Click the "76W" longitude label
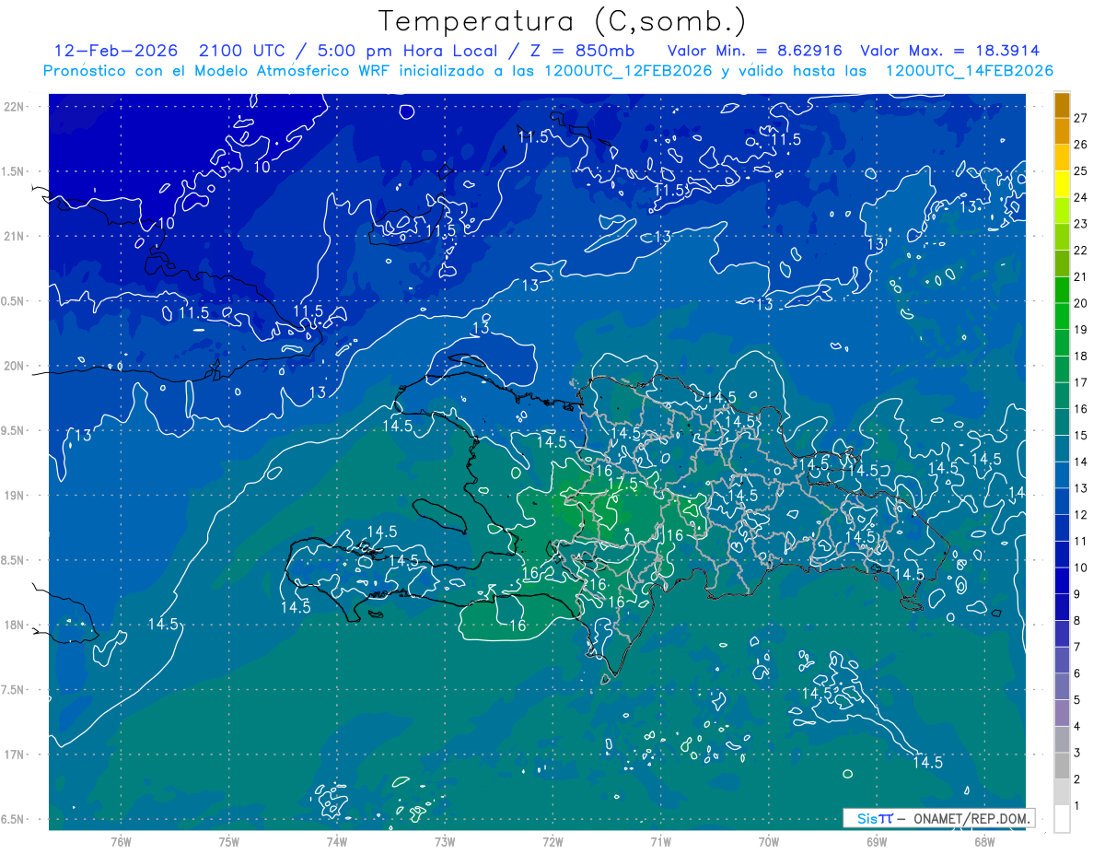Viewport: 1105px width, 854px height. click(121, 841)
